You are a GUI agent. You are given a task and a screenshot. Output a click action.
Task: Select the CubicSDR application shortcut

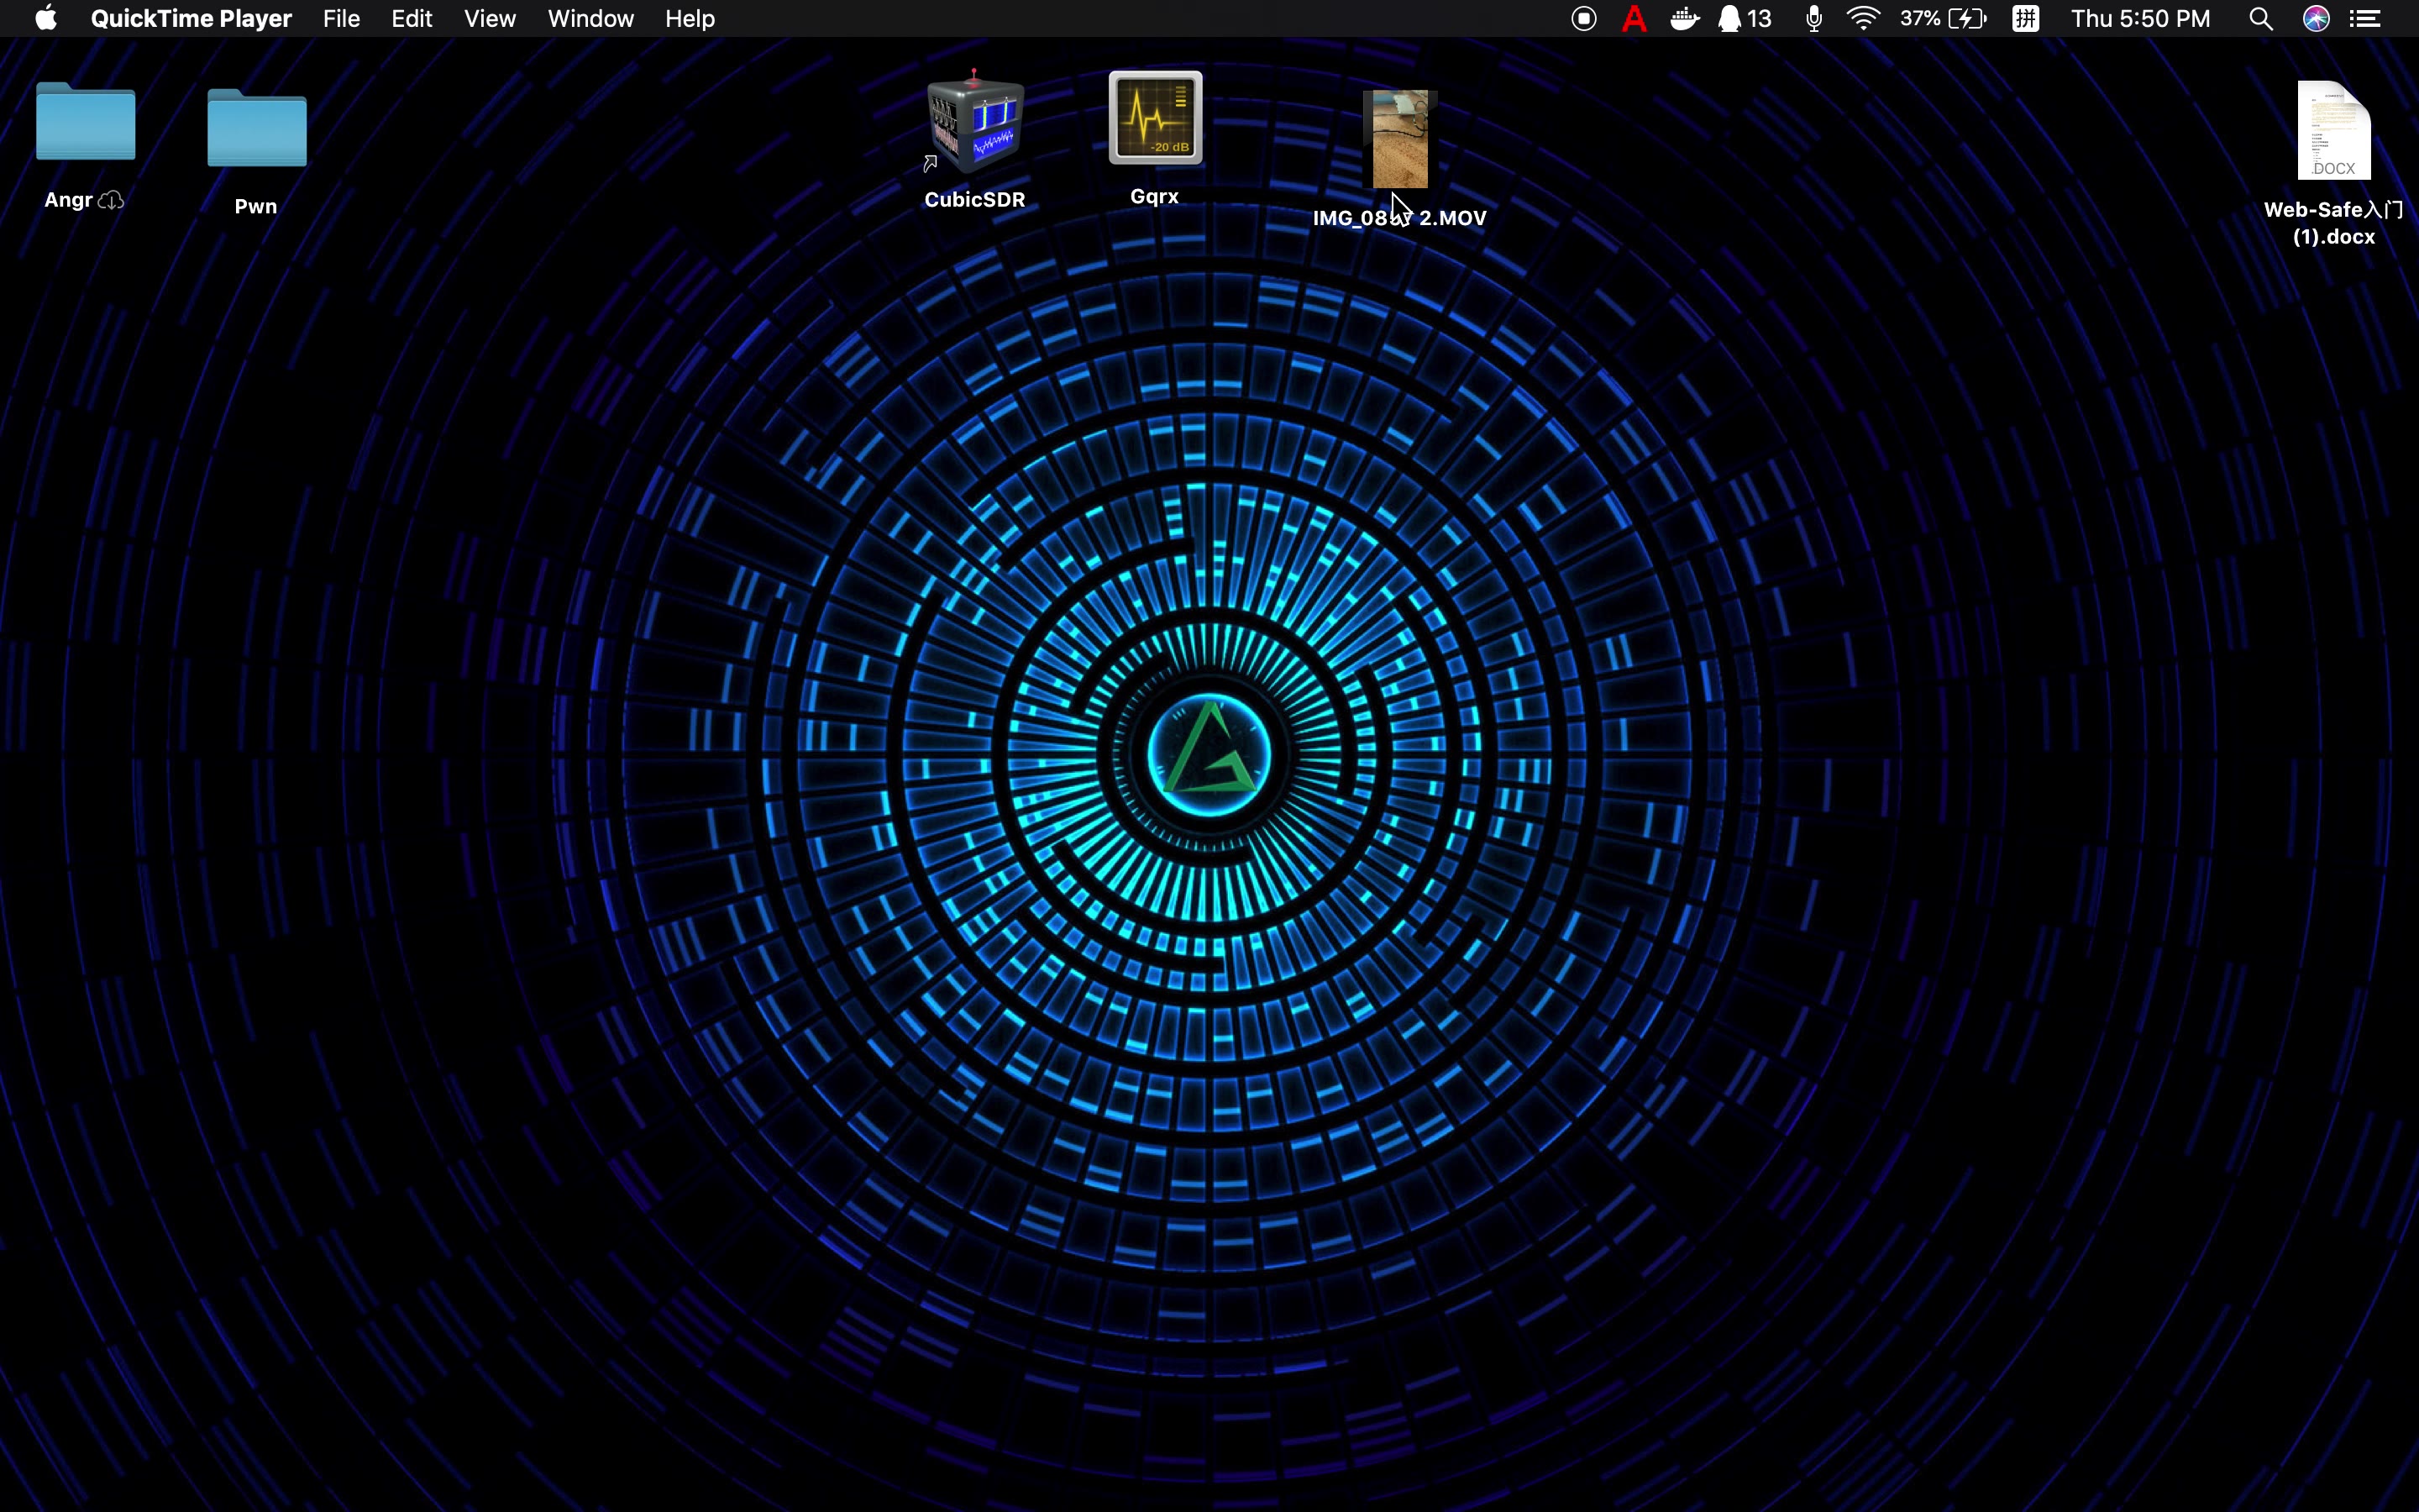coord(974,123)
